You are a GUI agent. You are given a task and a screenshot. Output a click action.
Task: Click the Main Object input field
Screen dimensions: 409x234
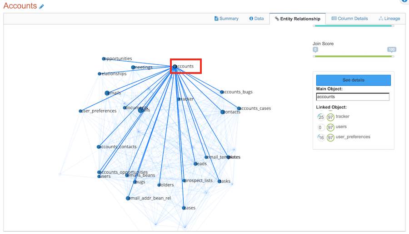[353, 97]
